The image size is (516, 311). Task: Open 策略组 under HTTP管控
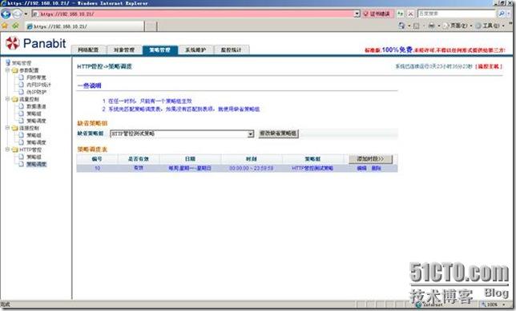click(x=34, y=157)
